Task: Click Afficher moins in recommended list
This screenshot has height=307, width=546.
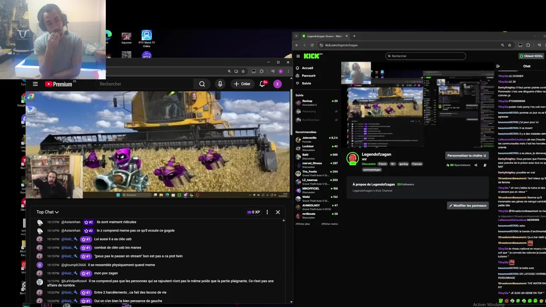Action: [x=329, y=224]
